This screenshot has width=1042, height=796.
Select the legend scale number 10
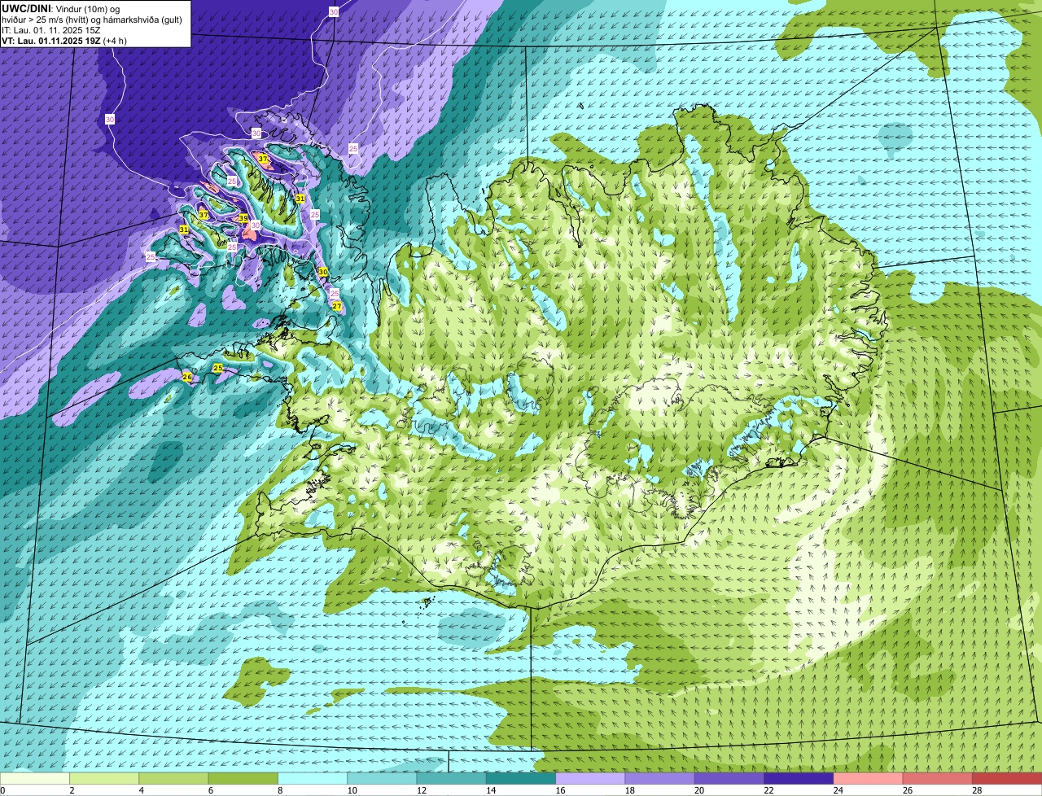(x=352, y=790)
